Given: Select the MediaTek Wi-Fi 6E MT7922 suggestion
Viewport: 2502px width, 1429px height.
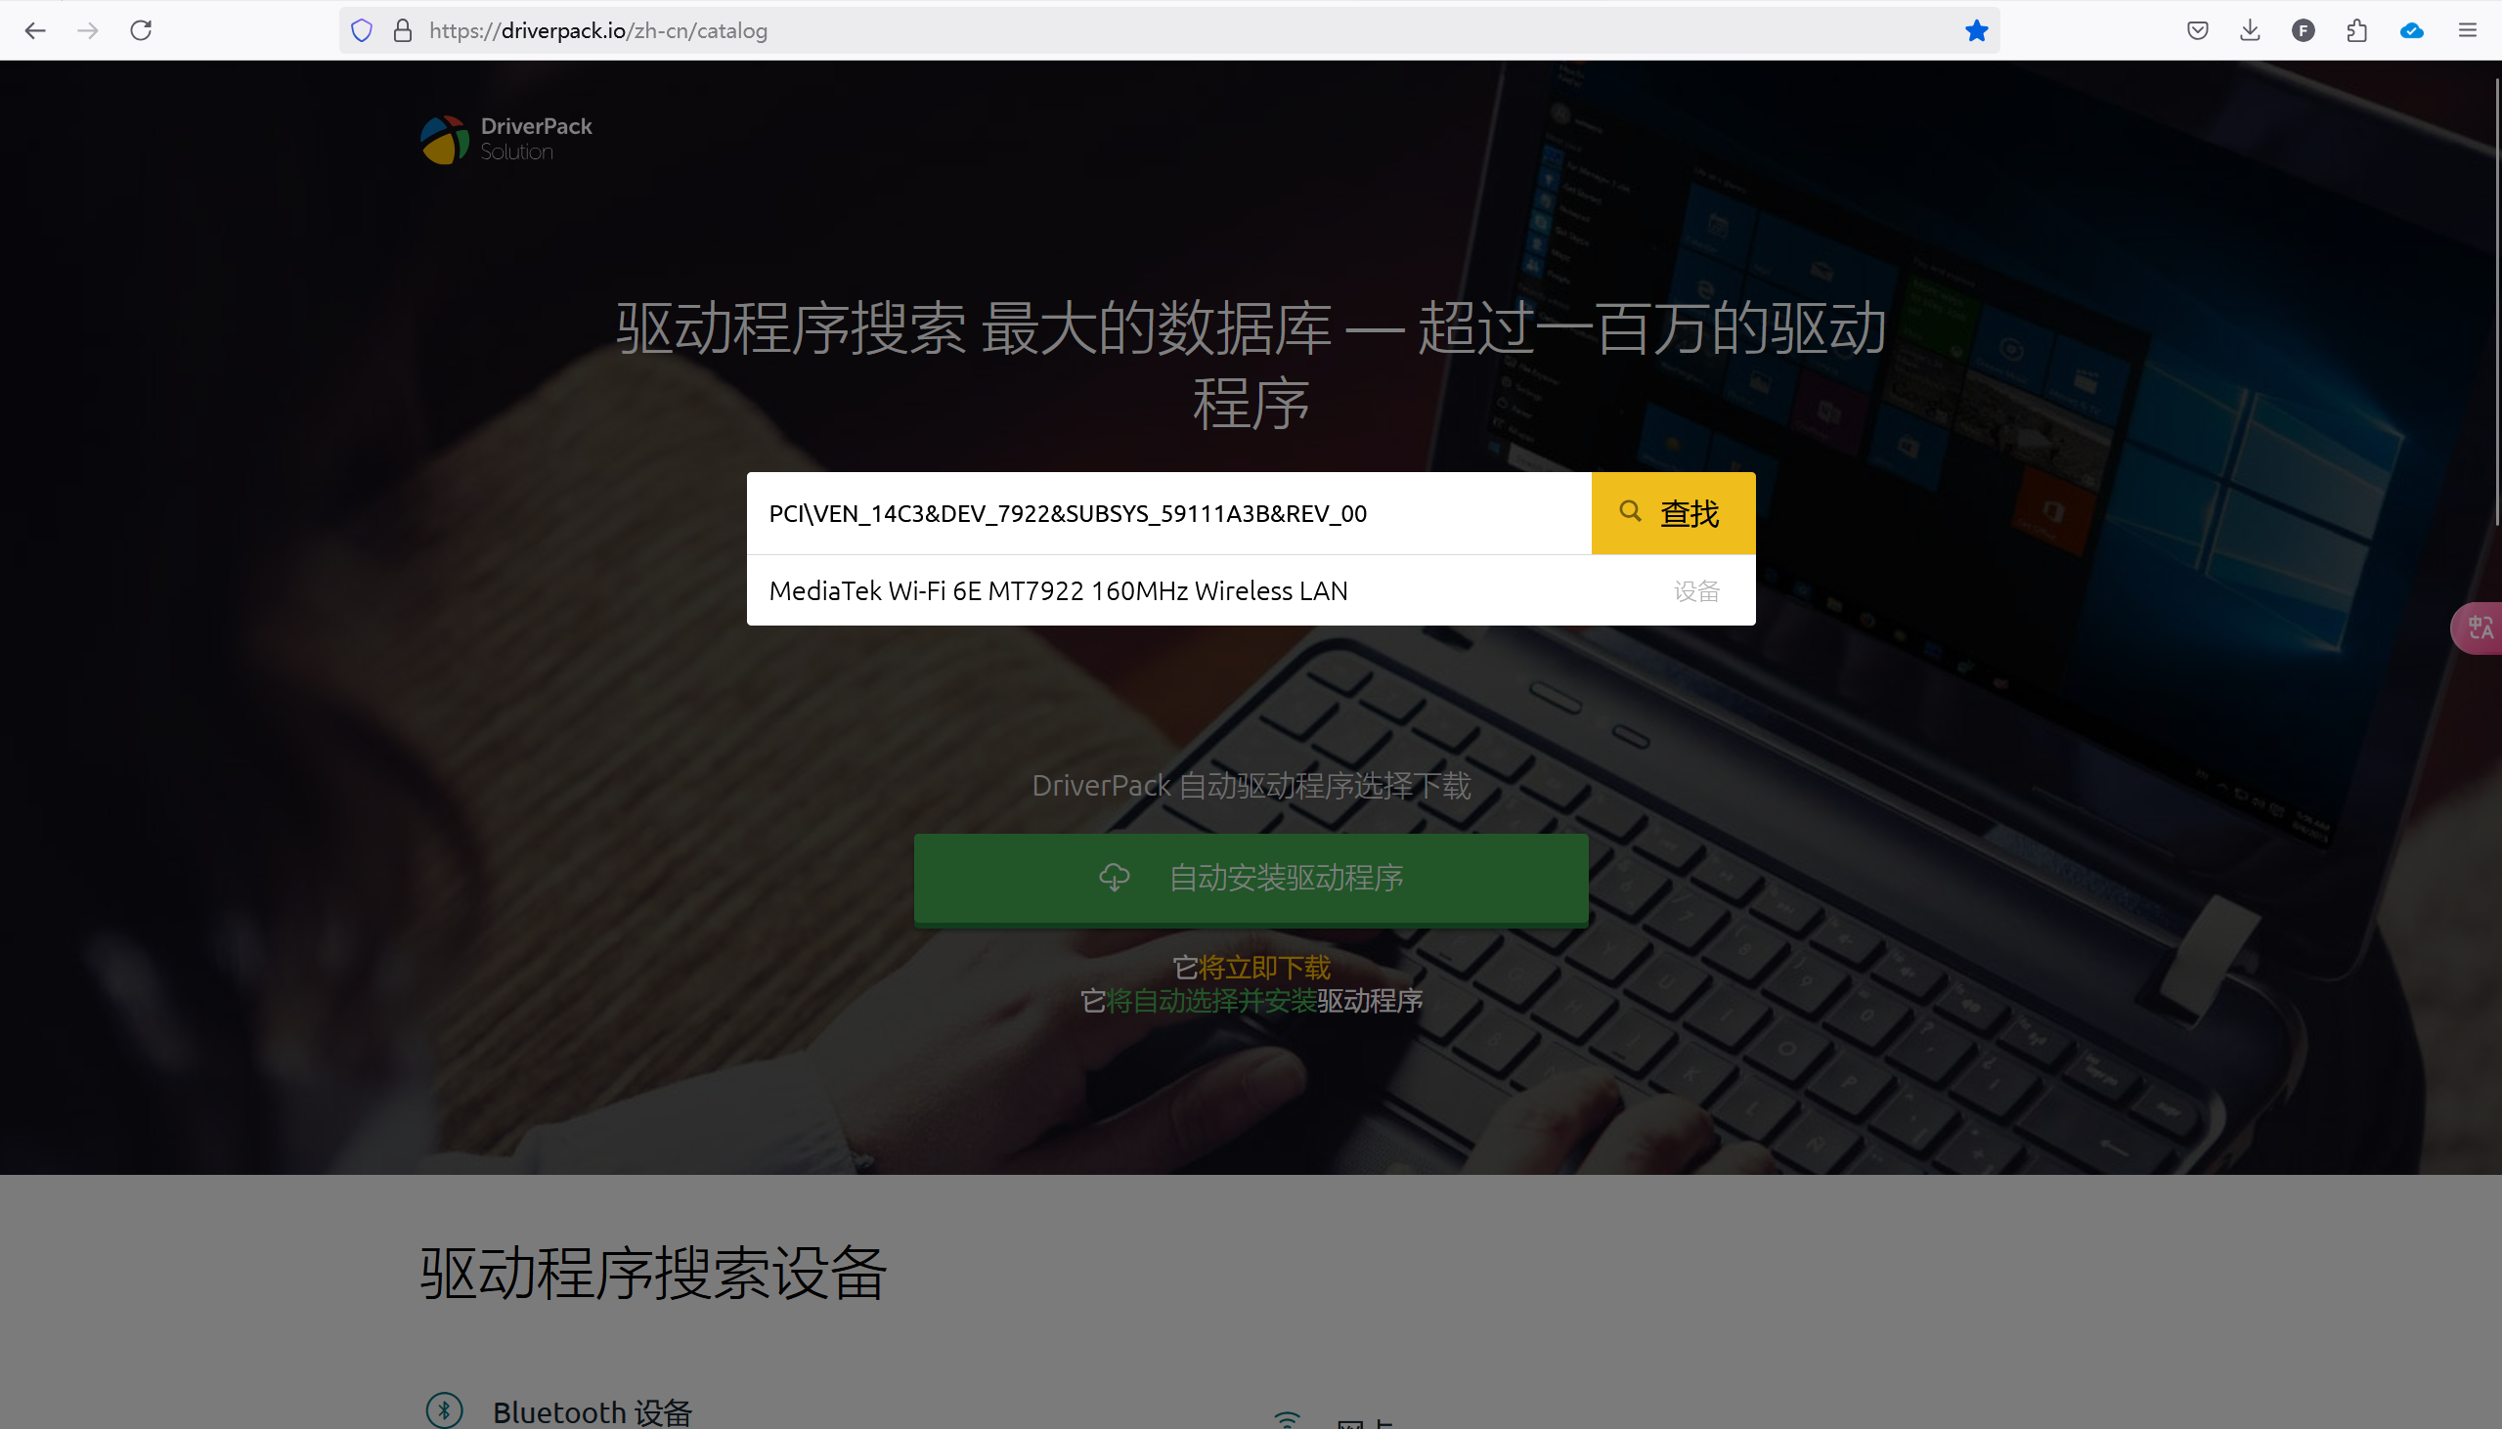Looking at the screenshot, I should click(1251, 590).
